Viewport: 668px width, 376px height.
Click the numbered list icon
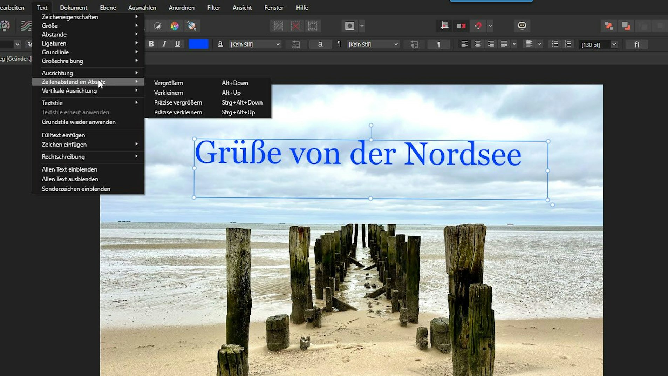click(568, 44)
